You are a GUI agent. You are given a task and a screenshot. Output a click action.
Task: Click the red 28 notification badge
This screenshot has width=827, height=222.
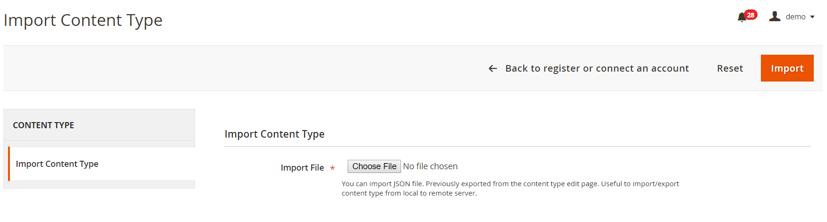pyautogui.click(x=750, y=15)
